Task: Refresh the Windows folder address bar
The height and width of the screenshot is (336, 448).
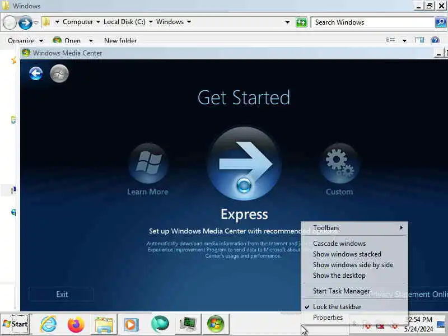Action: 301,22
